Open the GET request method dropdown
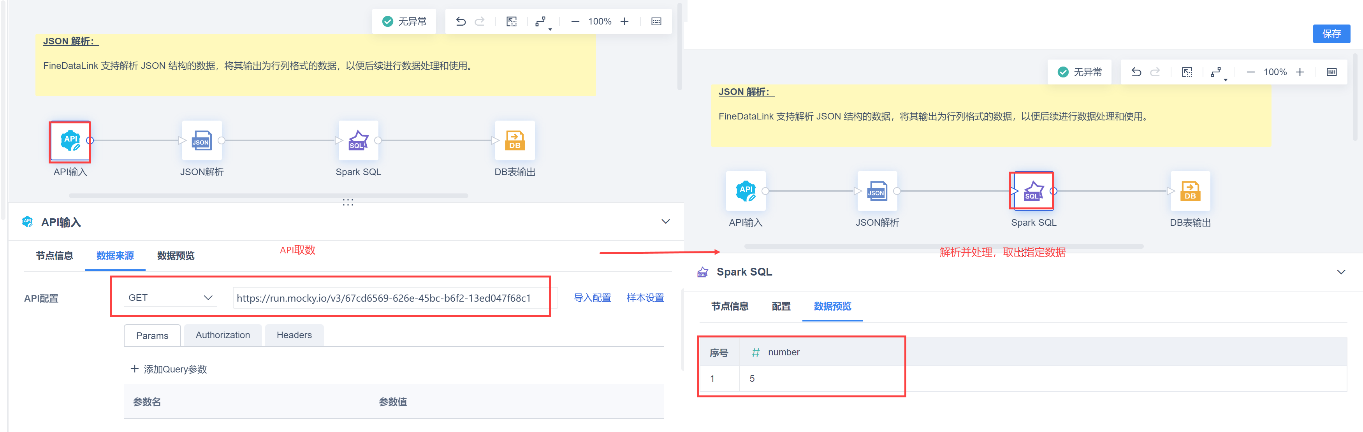 click(x=170, y=298)
